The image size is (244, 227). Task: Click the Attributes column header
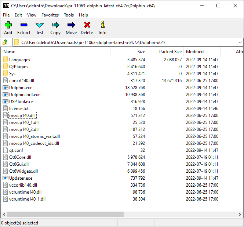tap(232, 52)
